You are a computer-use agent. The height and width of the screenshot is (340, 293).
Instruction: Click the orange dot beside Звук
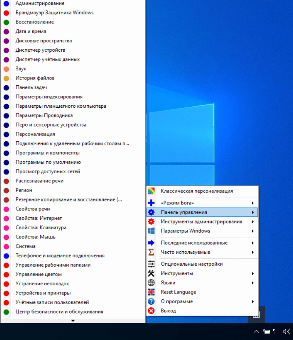[6, 69]
